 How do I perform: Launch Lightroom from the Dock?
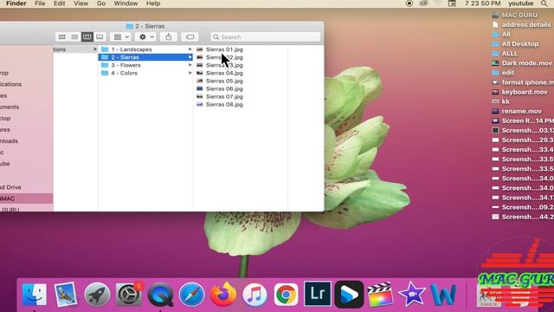point(318,294)
